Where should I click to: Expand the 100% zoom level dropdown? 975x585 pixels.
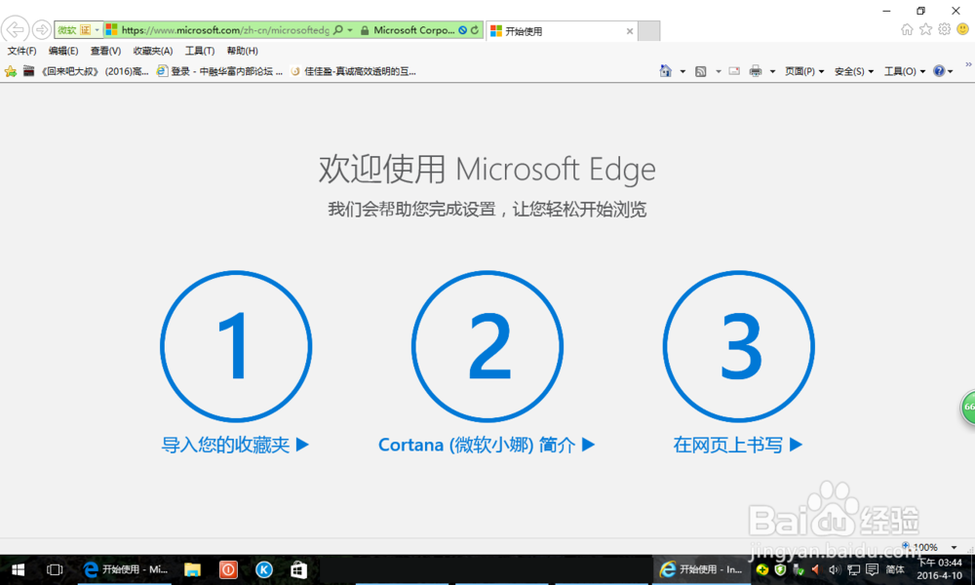[x=954, y=547]
